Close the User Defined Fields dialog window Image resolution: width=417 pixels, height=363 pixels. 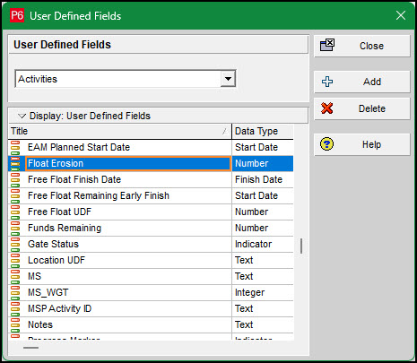click(x=401, y=15)
